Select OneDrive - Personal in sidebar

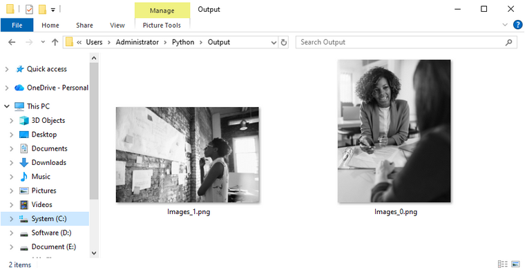(57, 88)
